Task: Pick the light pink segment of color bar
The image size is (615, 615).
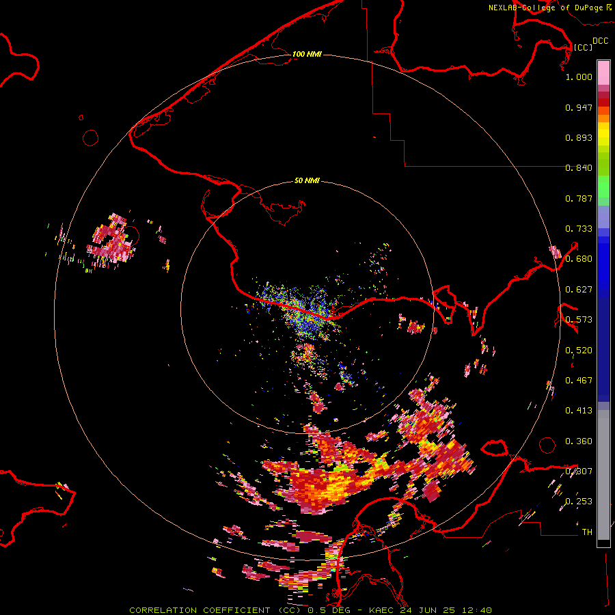Action: pos(603,72)
